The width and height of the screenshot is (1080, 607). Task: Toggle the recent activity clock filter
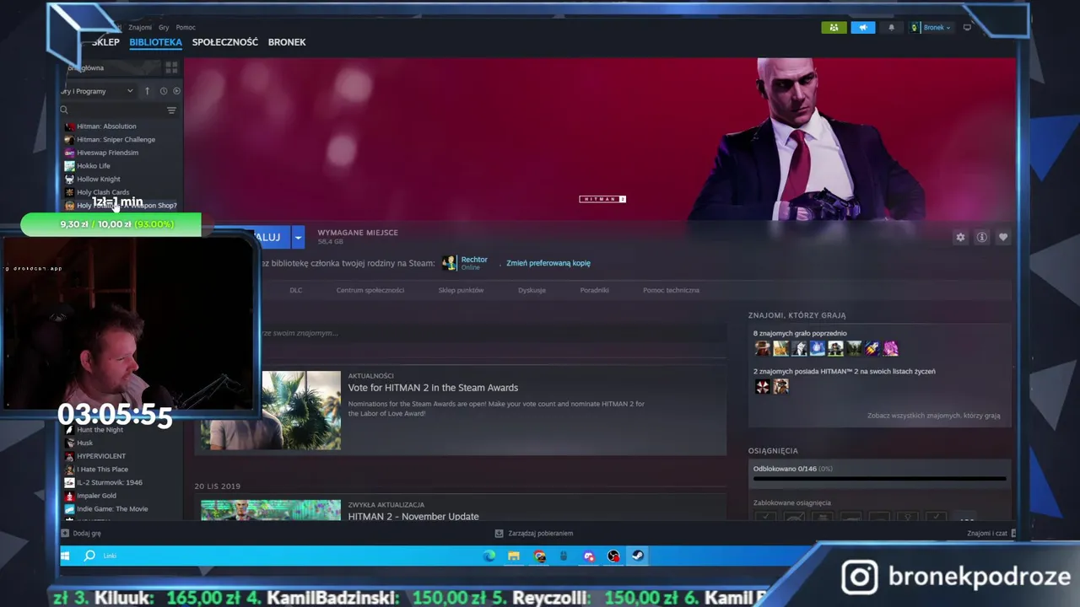tap(163, 91)
